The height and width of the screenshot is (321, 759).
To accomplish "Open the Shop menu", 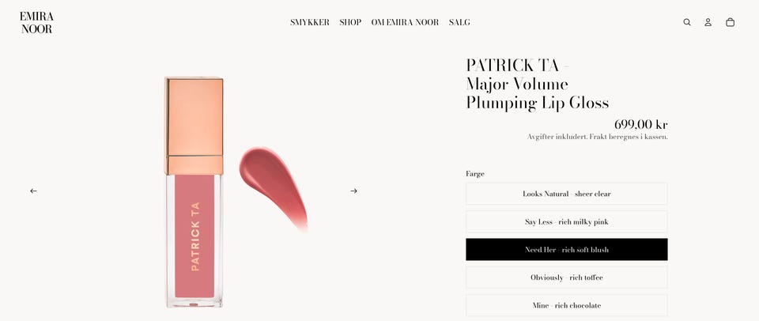I will [x=350, y=22].
